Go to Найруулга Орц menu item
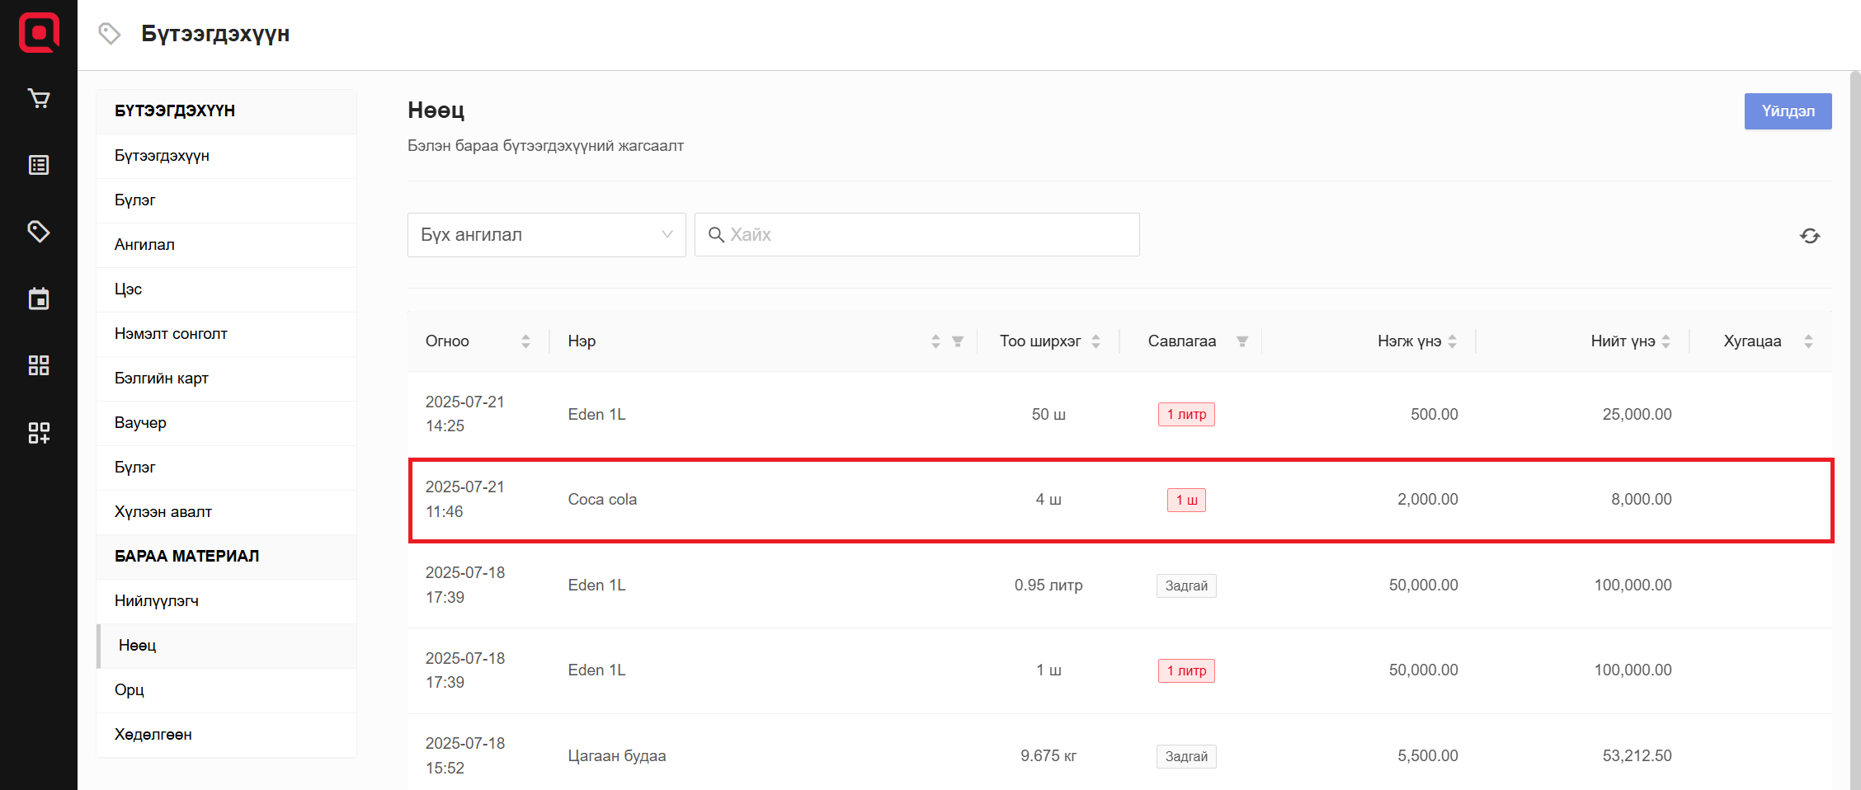Viewport: 1861px width, 790px height. 130,690
